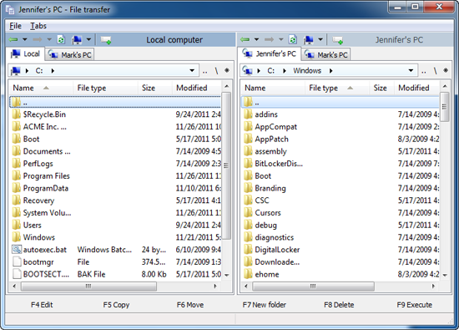Select the $Recycle.Bin folder icon
The width and height of the screenshot is (459, 330).
pos(17,114)
